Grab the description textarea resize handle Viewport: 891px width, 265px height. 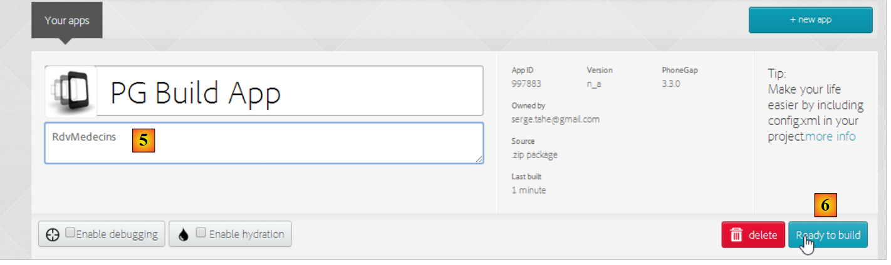479,159
